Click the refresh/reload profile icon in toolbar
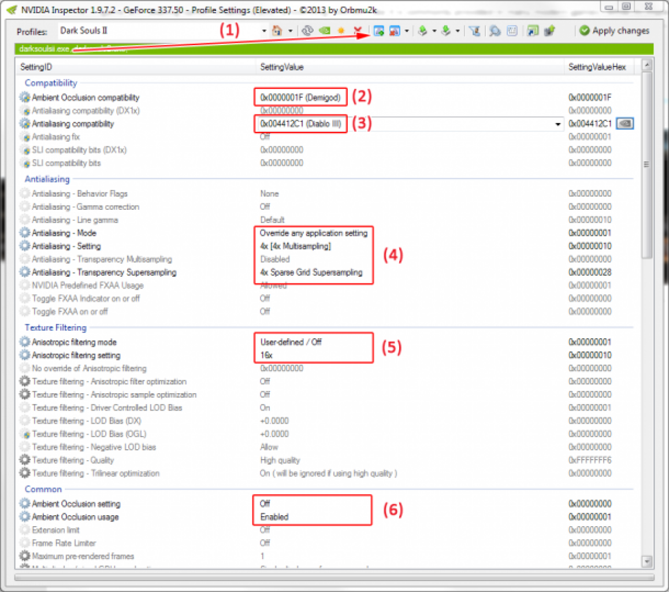Viewport: 669px width, 592px height. pyautogui.click(x=307, y=31)
